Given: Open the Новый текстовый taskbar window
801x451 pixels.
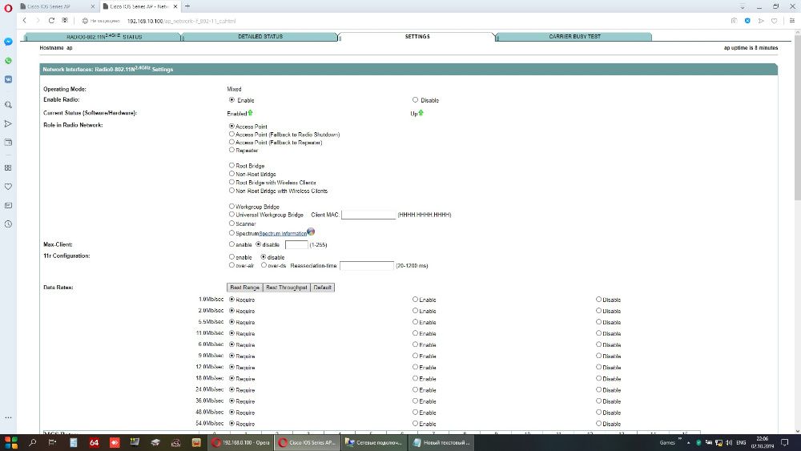Looking at the screenshot, I should [x=441, y=442].
